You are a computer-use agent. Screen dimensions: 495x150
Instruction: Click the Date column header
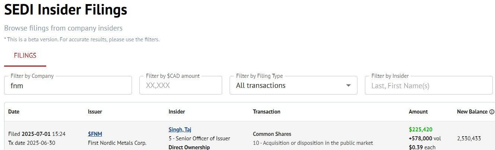pos(14,112)
